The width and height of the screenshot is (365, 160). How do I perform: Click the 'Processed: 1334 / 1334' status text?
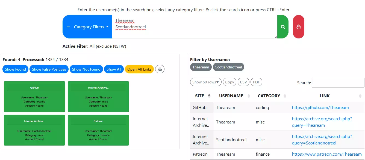point(45,60)
